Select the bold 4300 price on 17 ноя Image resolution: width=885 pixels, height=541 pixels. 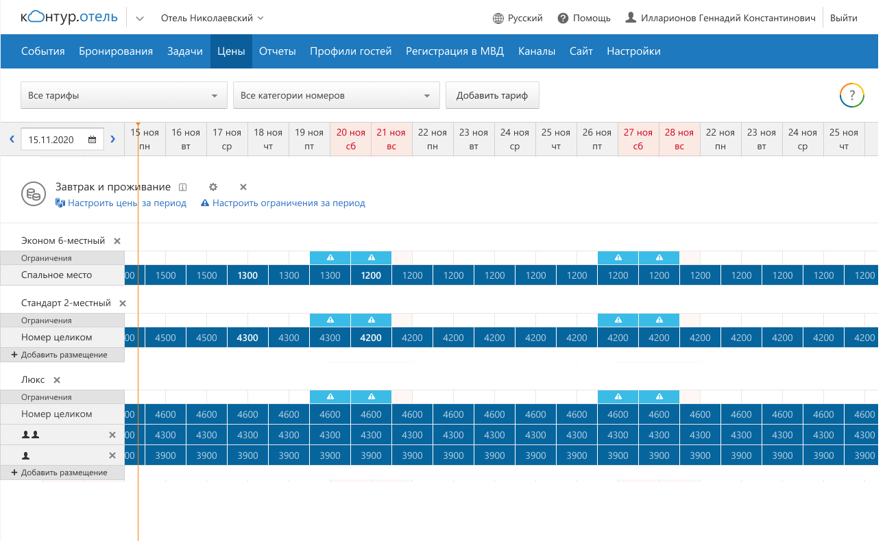click(247, 338)
